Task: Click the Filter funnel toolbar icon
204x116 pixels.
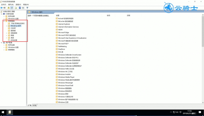Action: (27, 8)
